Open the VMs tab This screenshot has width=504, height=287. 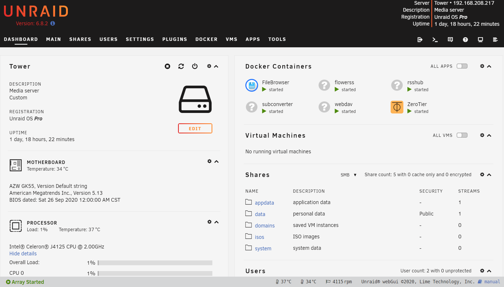pos(232,39)
